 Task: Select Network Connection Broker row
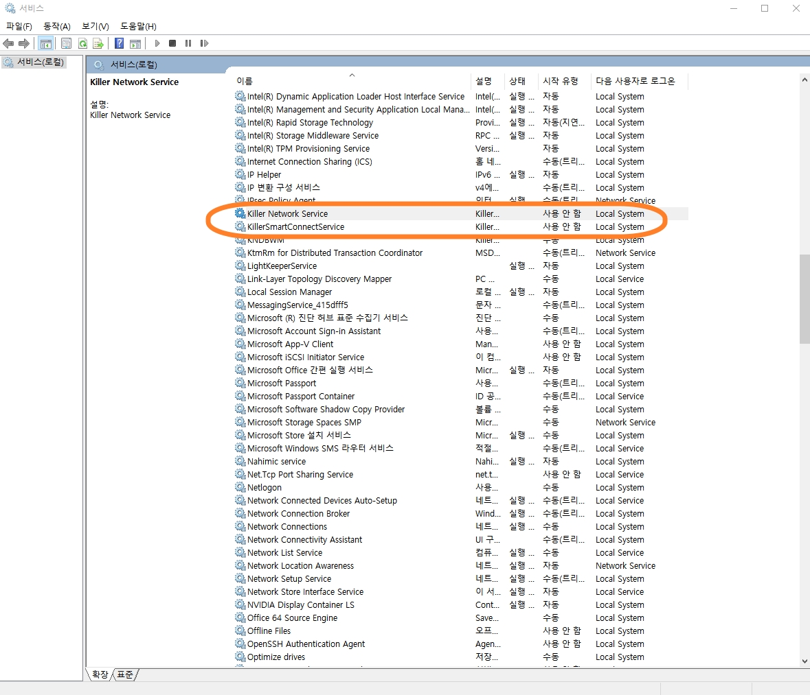pos(461,513)
